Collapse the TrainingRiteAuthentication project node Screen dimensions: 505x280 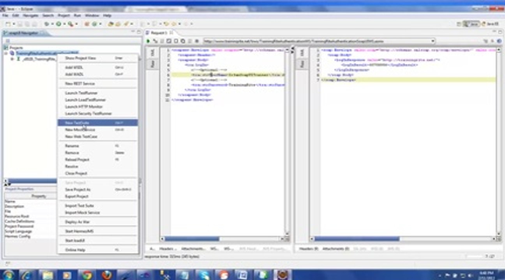[6, 53]
